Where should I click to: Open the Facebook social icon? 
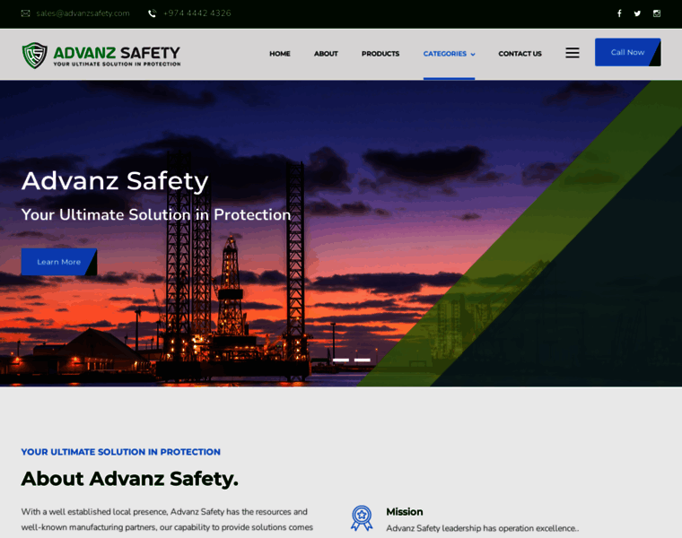click(x=619, y=13)
